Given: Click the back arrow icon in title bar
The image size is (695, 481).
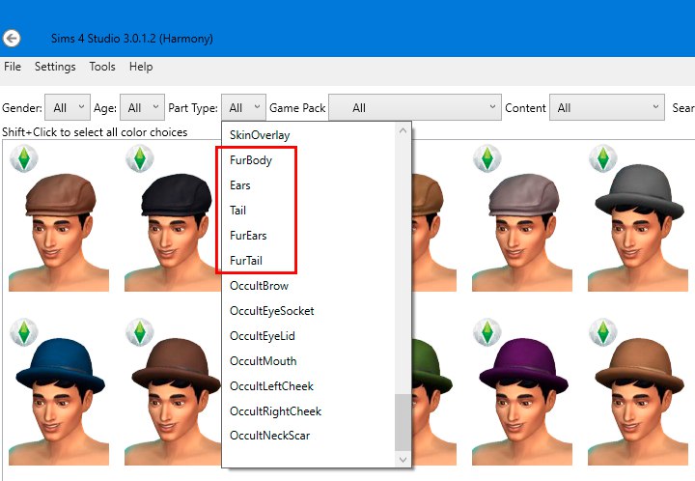Looking at the screenshot, I should coord(12,39).
